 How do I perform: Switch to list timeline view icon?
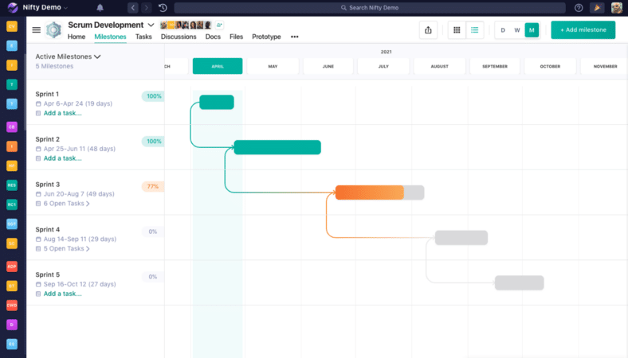click(475, 30)
